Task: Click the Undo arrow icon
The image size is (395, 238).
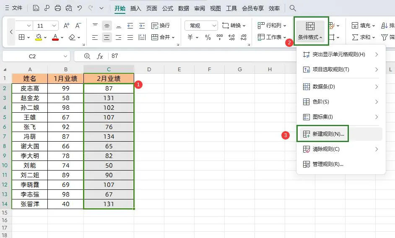Action: [80, 8]
